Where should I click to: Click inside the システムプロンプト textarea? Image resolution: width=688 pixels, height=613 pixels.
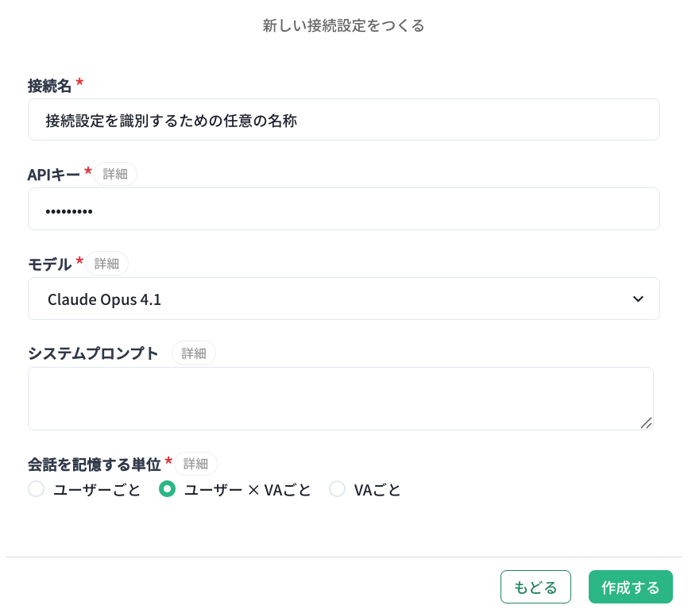[x=340, y=399]
